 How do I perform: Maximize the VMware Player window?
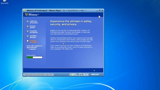tap(100, 10)
